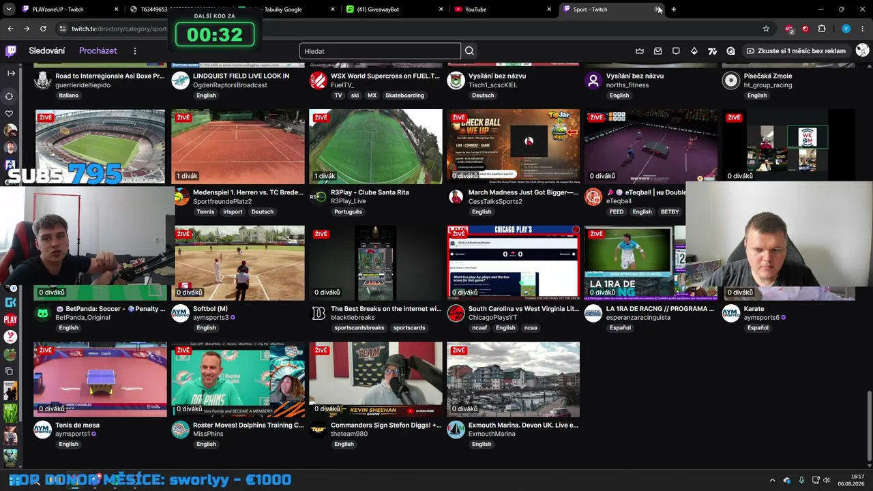Open the Procházet navigation link
Screen dimensions: 873x491
click(98, 51)
